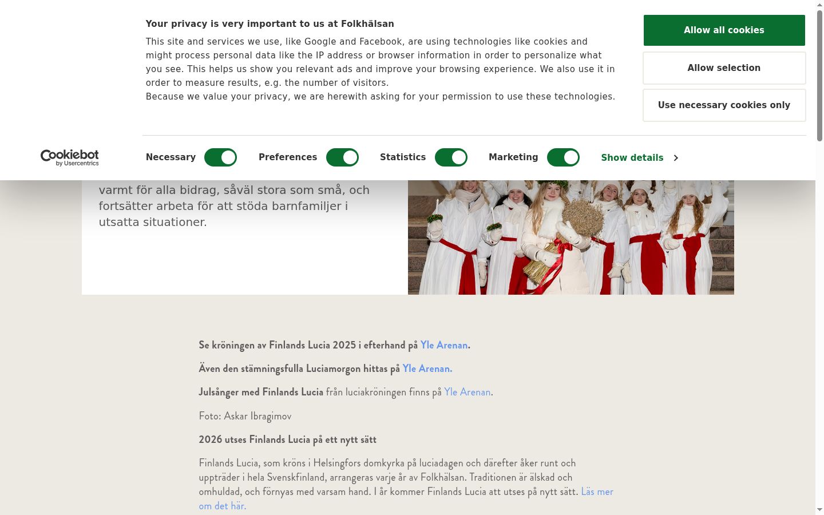Screen dimensions: 824x515
Task: Open Yle Arenan link for kröningen
Action: (444, 345)
